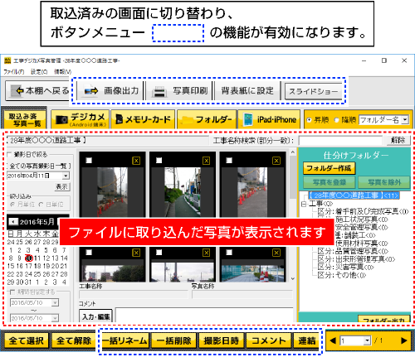This screenshot has height=357, width=415.
Task: Open the 情報(V) menu
Action: (62, 72)
